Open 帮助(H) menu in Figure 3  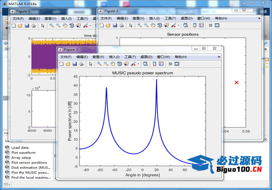(181, 57)
